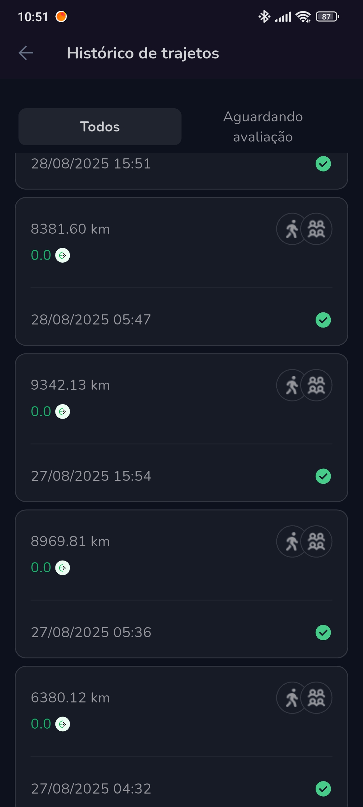Tap walking icon on 8969.81 km trip
Image resolution: width=363 pixels, height=807 pixels.
point(292,541)
